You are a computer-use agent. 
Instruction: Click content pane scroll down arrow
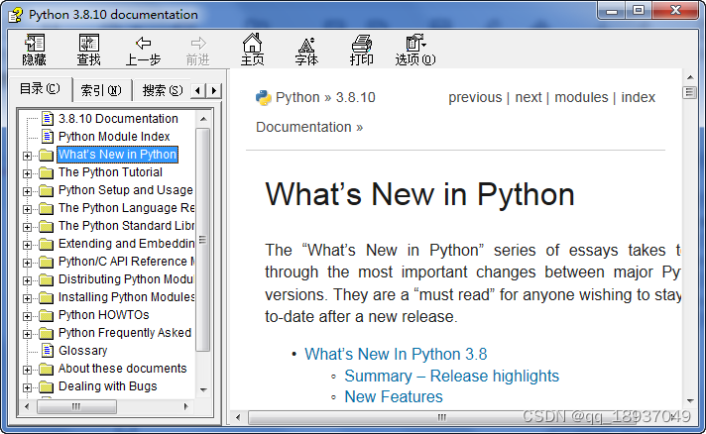click(690, 401)
